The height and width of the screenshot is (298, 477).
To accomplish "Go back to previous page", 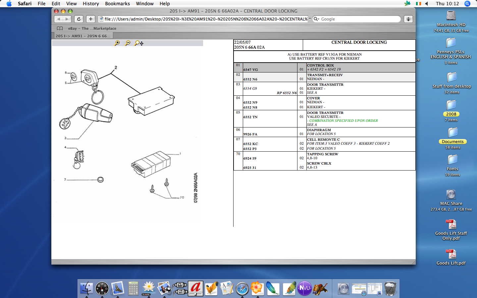I will tap(59, 19).
